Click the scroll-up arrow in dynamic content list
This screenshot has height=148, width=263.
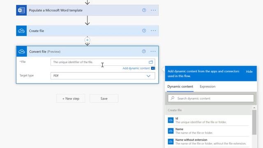point(254,108)
